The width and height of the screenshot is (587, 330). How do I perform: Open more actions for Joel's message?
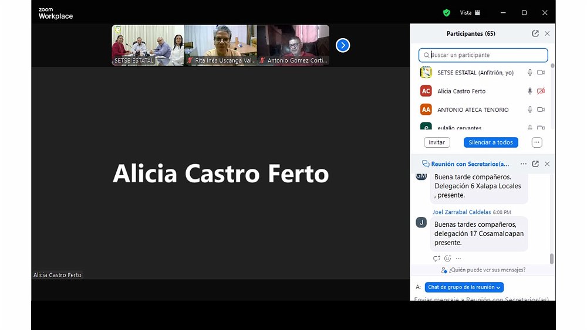(x=458, y=258)
